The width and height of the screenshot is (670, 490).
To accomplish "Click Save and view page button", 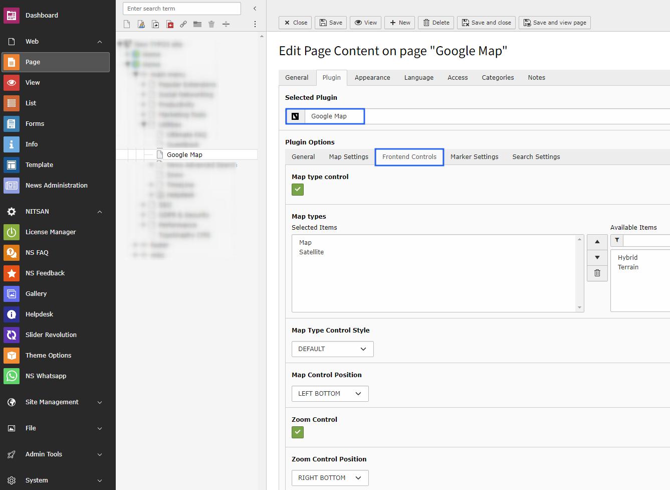I will [x=555, y=23].
